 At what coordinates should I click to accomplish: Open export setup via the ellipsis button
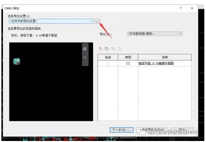point(97,21)
